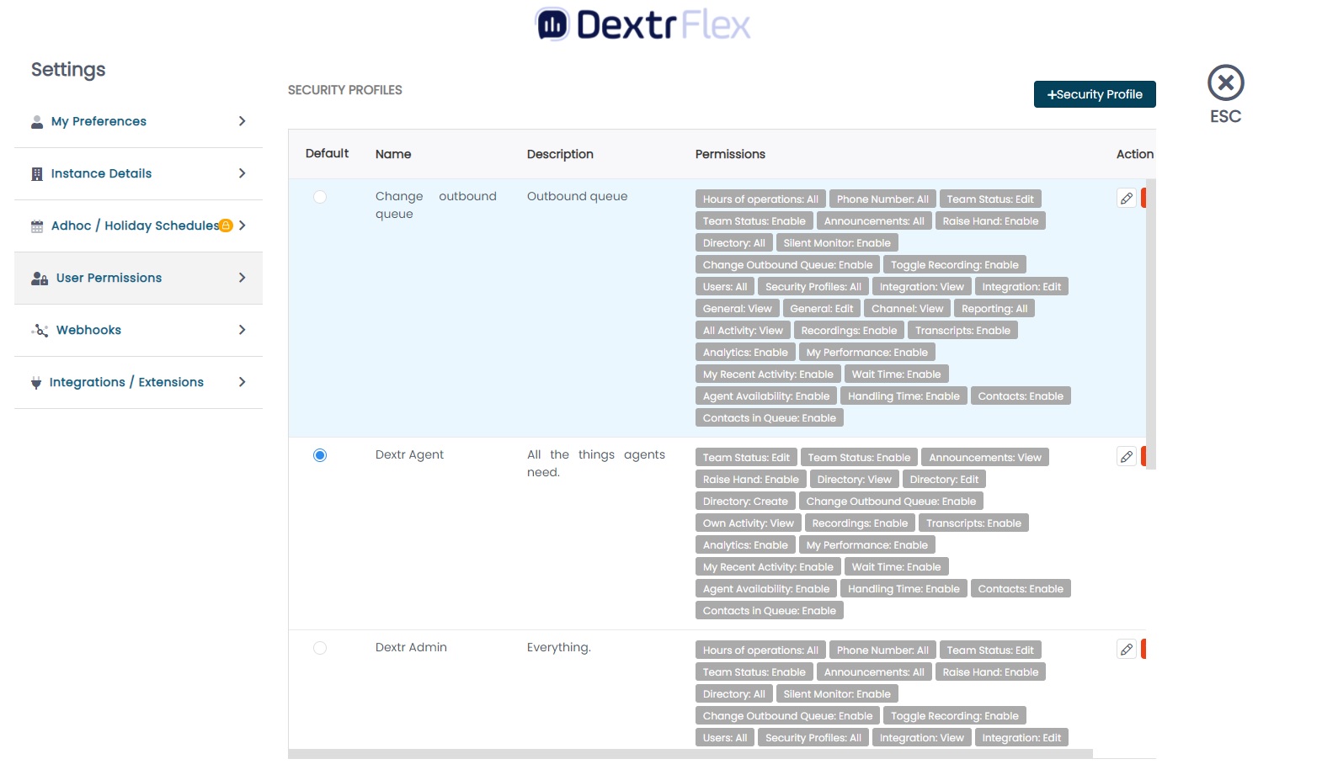Click the ESC label

pos(1225,117)
